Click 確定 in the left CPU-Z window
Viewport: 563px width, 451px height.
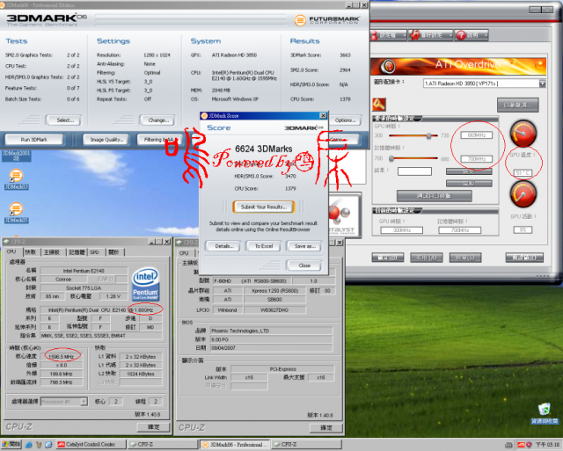(x=153, y=427)
